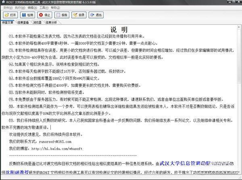Screen dimensions: 242x180
Task: Click the line 欢迎提供反馈意见
Action: pos(46,135)
